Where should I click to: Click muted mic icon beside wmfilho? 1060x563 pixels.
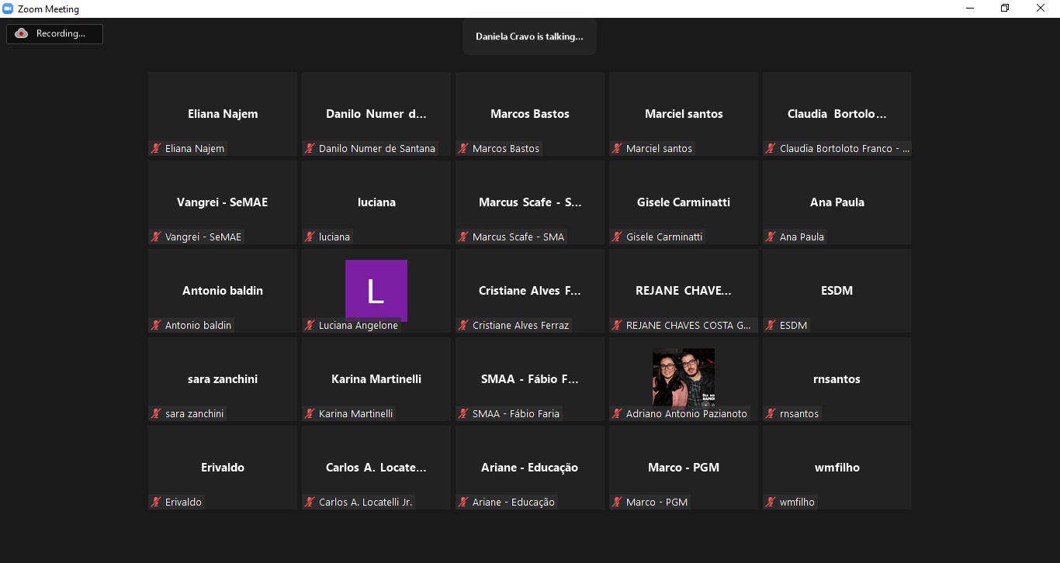pos(771,502)
